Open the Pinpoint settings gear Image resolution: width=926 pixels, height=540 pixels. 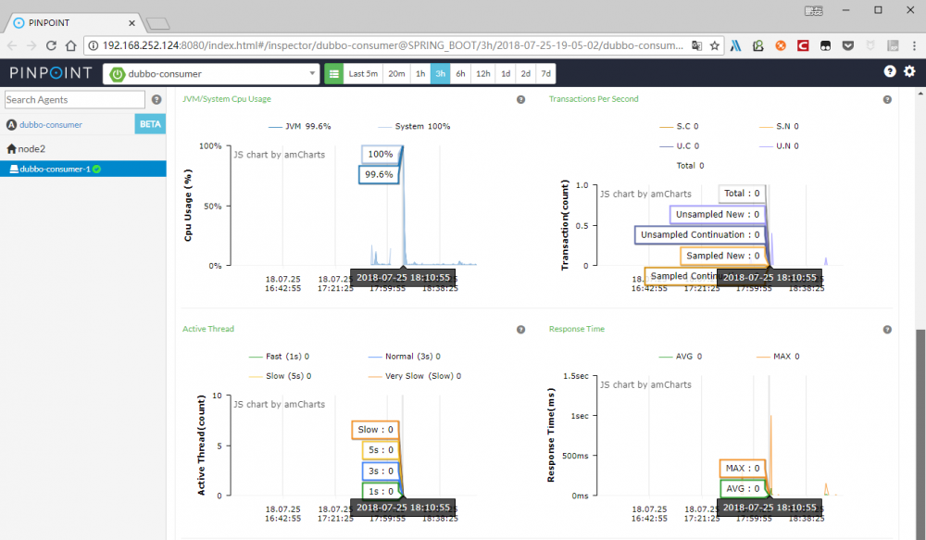point(909,71)
